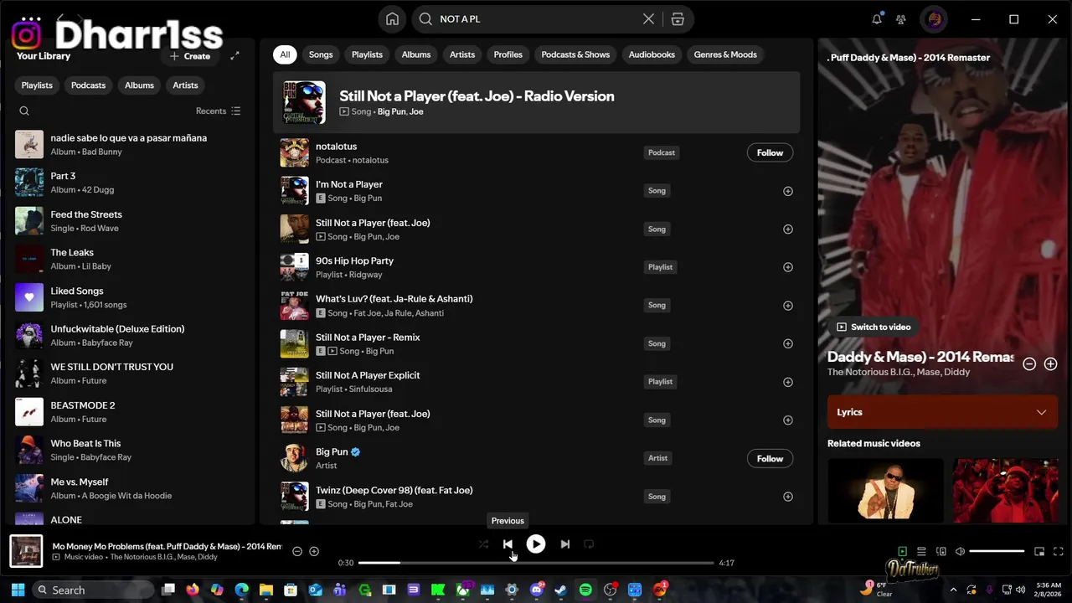This screenshot has height=603, width=1072.
Task: Add 90s Hip Hop Party playlist to library
Action: (x=787, y=267)
